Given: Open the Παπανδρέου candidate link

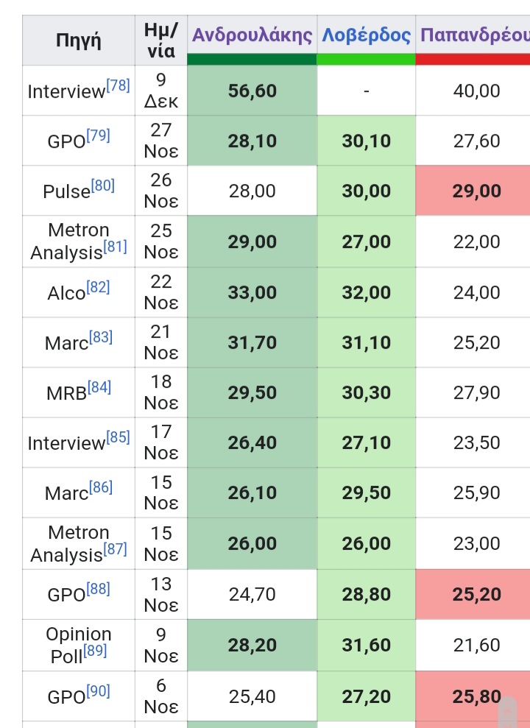Looking at the screenshot, I should coord(474,35).
